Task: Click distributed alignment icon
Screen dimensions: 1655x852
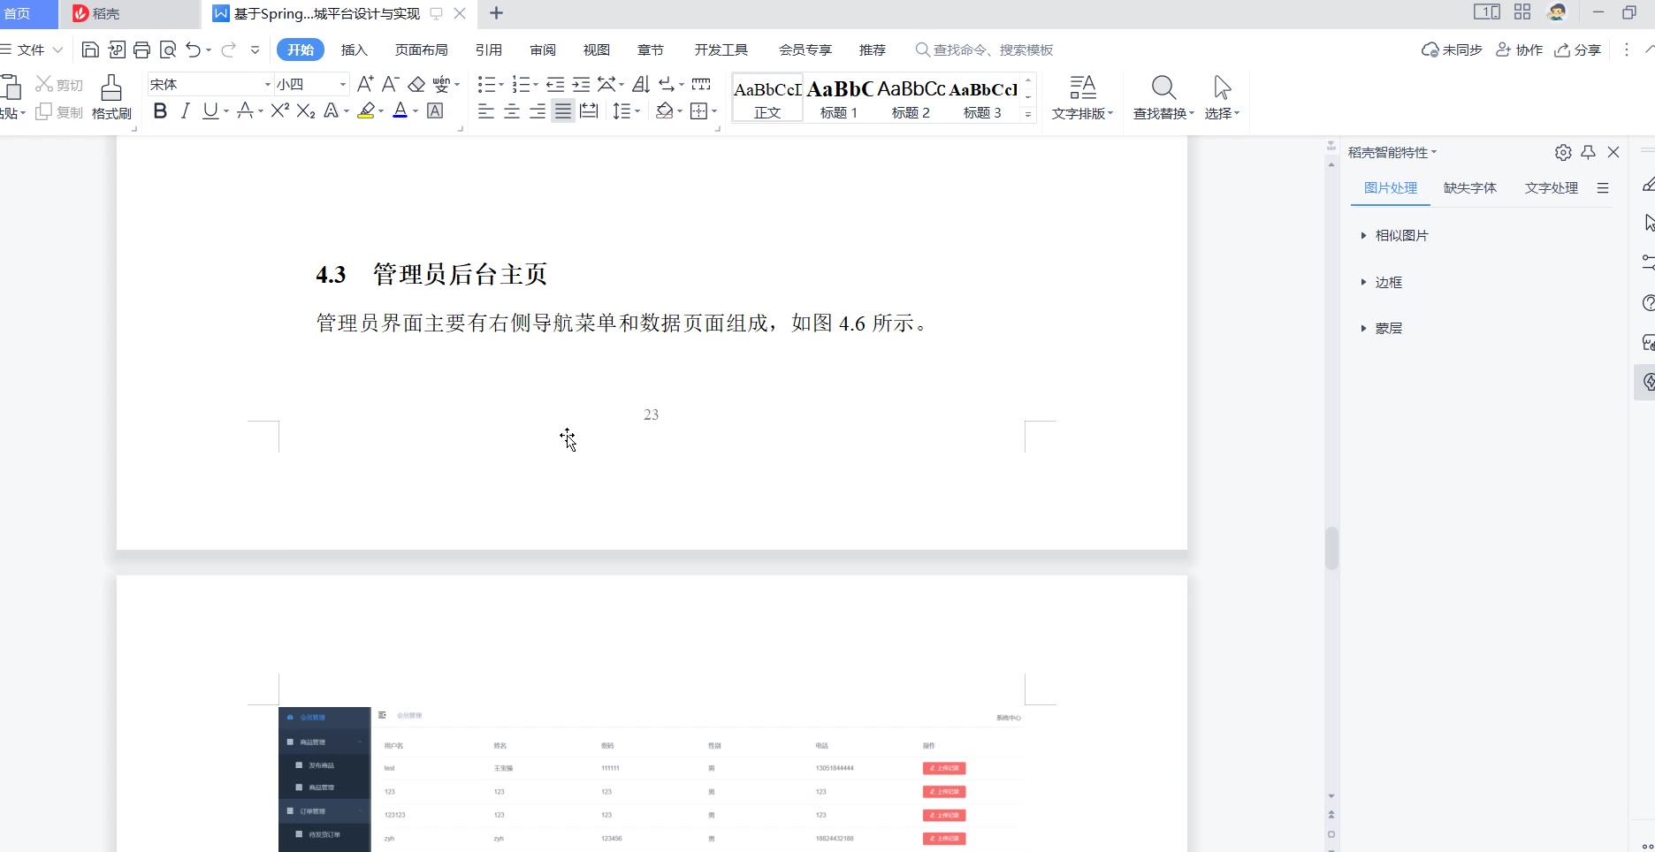Action: click(x=589, y=110)
